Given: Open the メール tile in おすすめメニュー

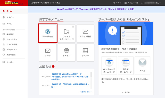Looking at the screenshot, I should coord(48,52).
